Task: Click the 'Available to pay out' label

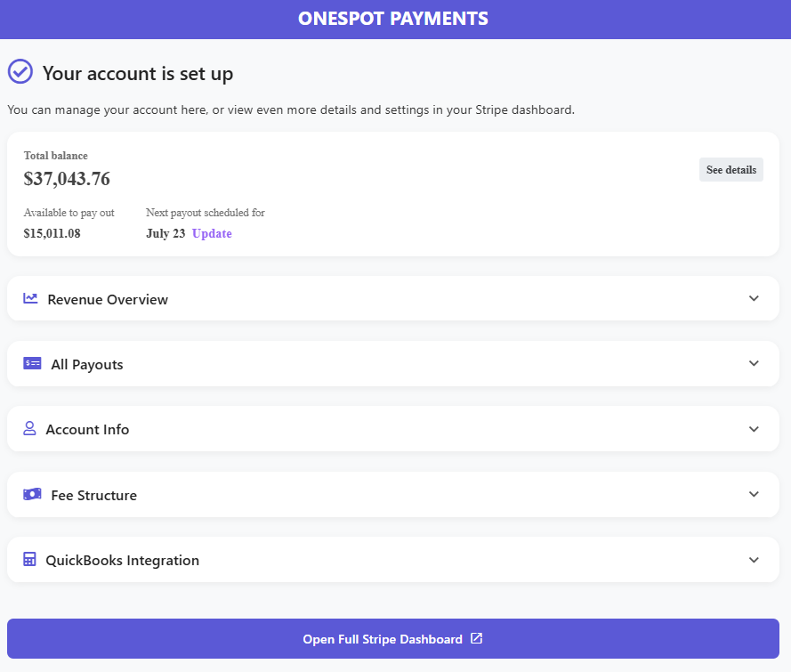Action: tap(69, 213)
